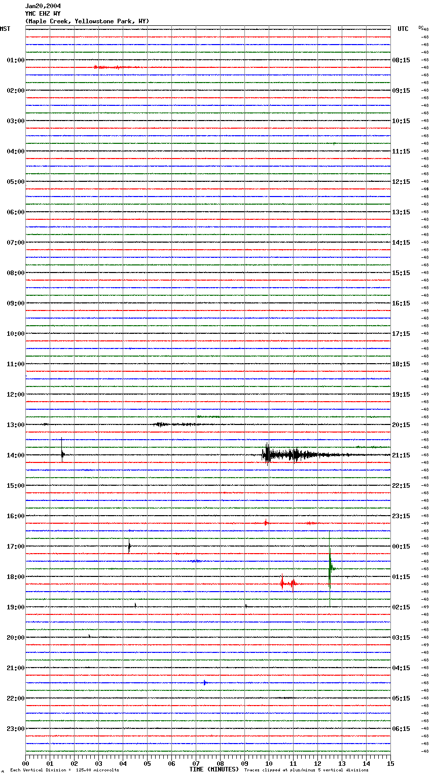Click minute tick label '12' on bottom axis
This screenshot has height=777, width=431.
click(x=318, y=763)
